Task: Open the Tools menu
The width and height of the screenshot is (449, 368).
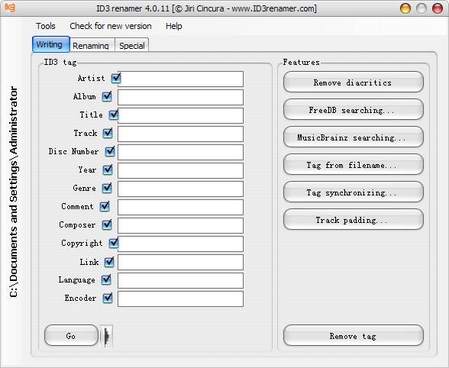Action: pos(46,26)
